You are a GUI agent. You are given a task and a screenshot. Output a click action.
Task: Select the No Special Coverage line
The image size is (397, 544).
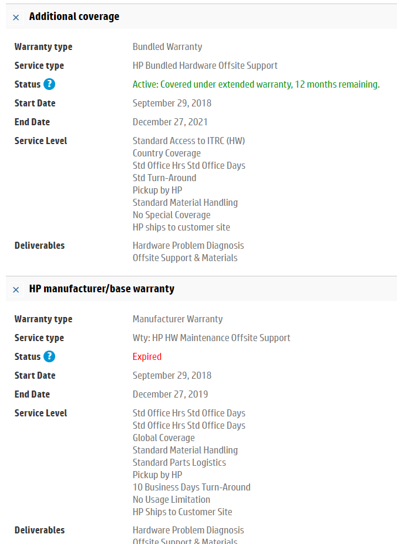coord(171,215)
